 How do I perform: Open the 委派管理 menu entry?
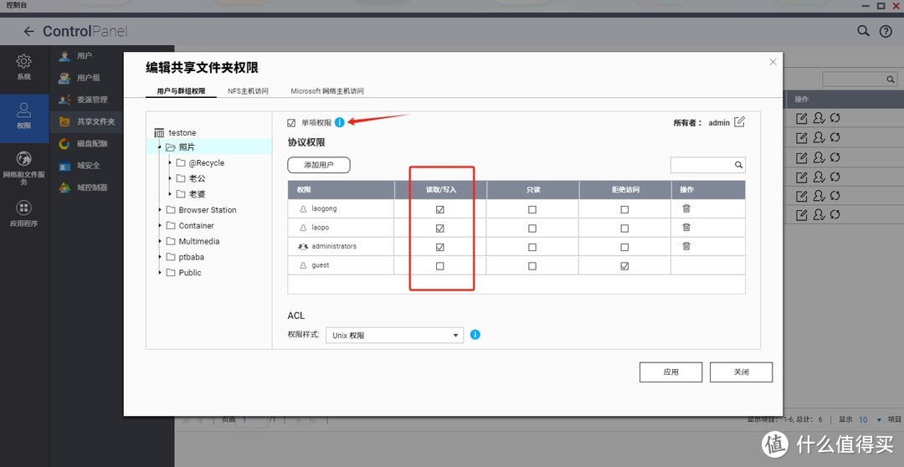[92, 100]
